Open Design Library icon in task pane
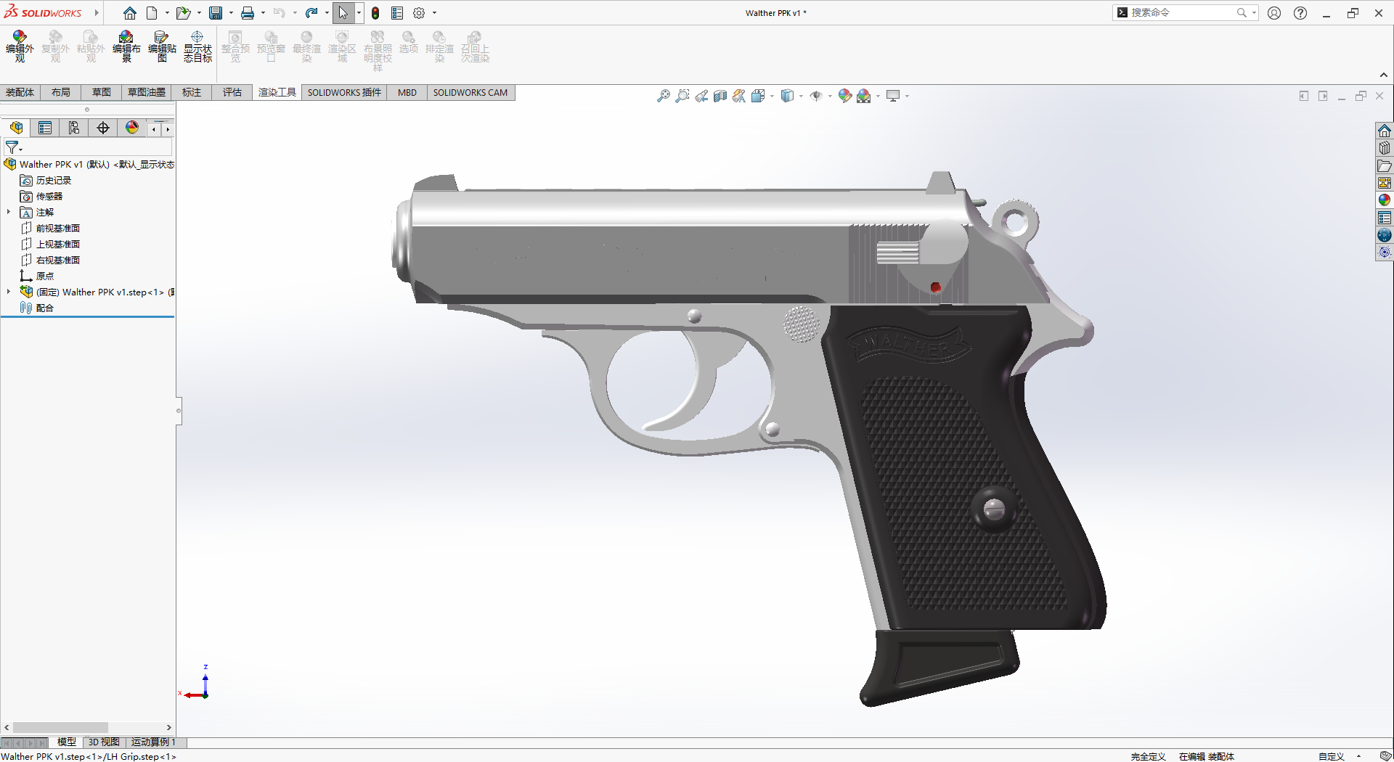Screen dimensions: 1394x762 (x=1385, y=148)
